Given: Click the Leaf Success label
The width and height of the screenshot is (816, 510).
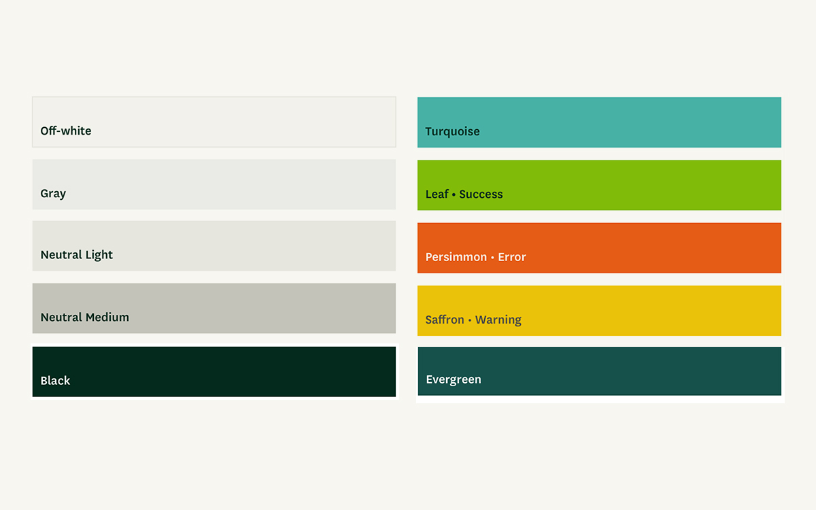Looking at the screenshot, I should click(x=464, y=194).
